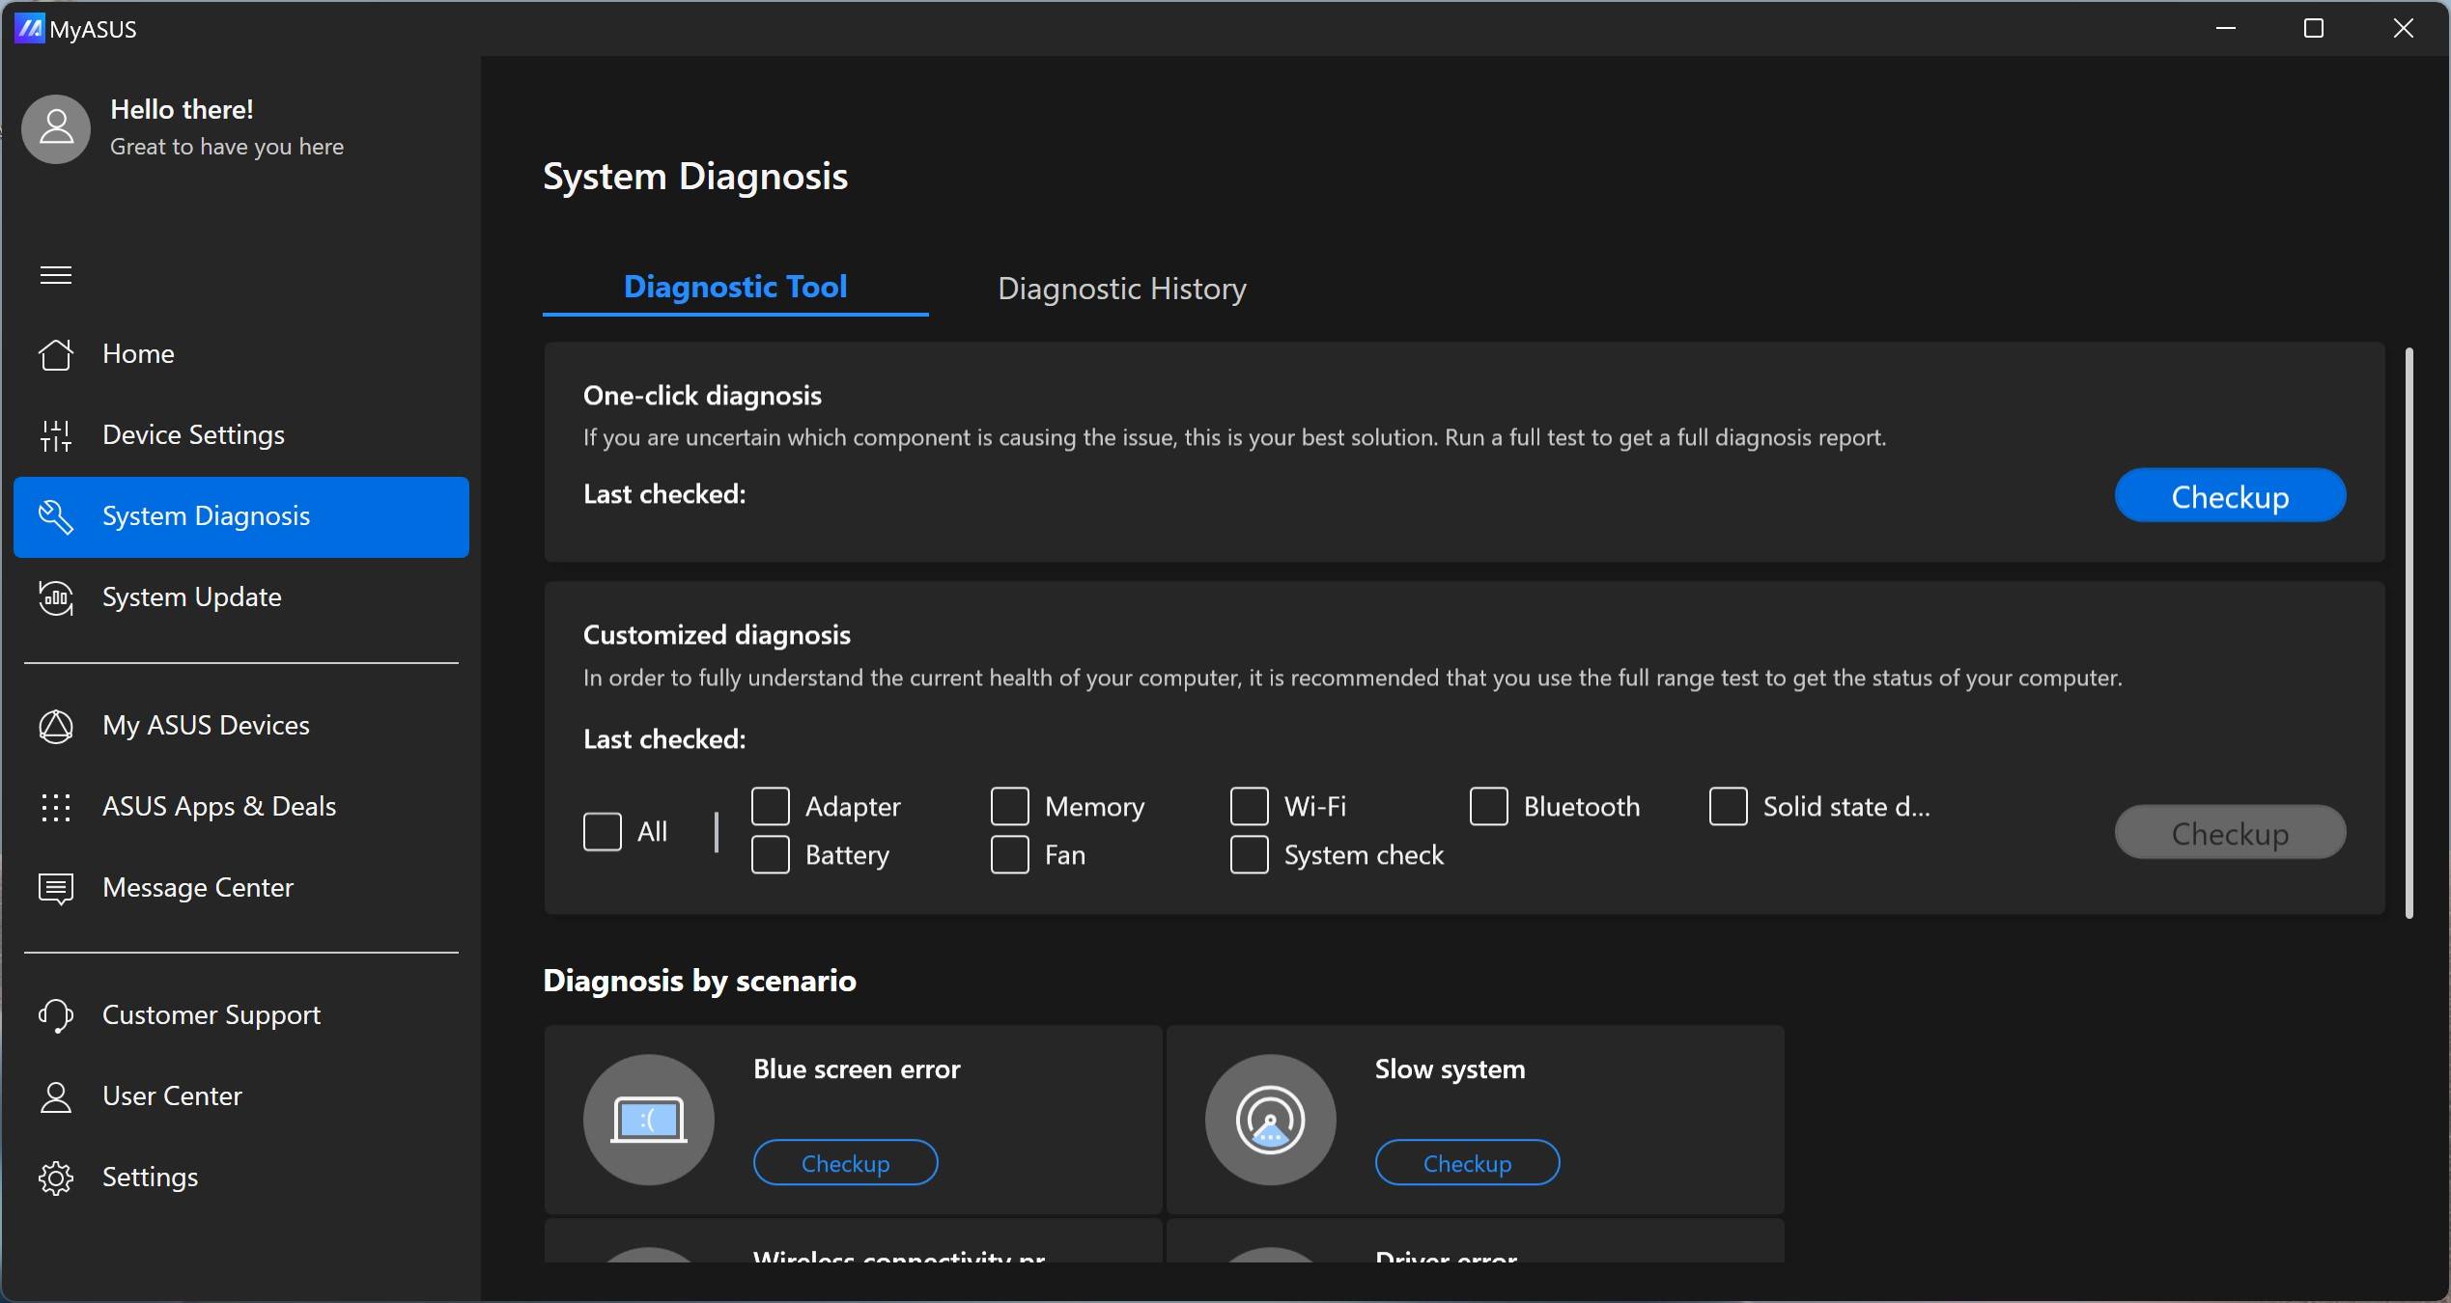This screenshot has height=1303, width=2451.
Task: Click Checkup under Slow system
Action: pos(1467,1163)
